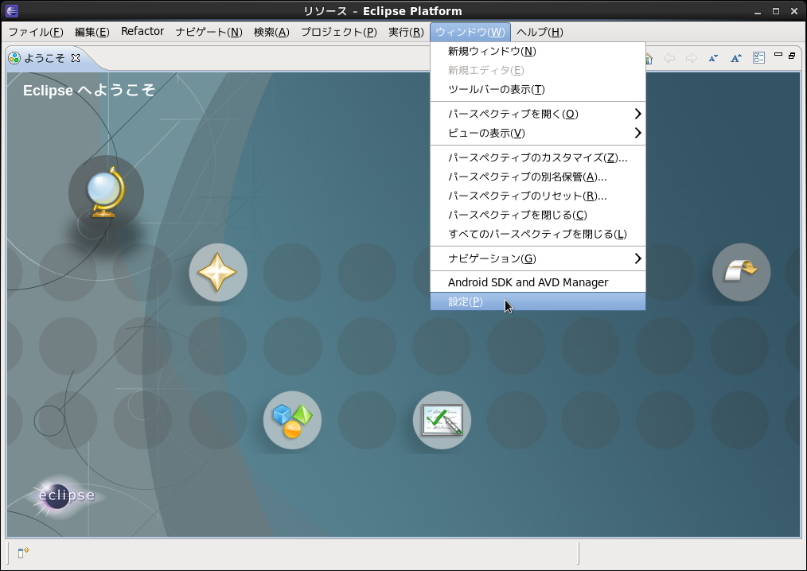Expand the ナビゲーション(G) submenu arrow
Image resolution: width=807 pixels, height=571 pixels.
pyautogui.click(x=637, y=258)
